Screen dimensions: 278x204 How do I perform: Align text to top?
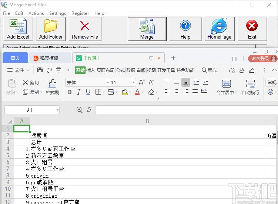click(167, 82)
